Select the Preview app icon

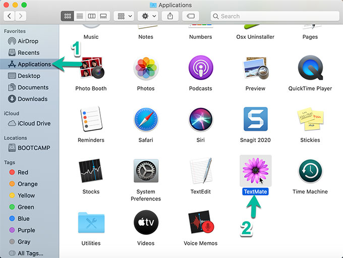click(256, 68)
